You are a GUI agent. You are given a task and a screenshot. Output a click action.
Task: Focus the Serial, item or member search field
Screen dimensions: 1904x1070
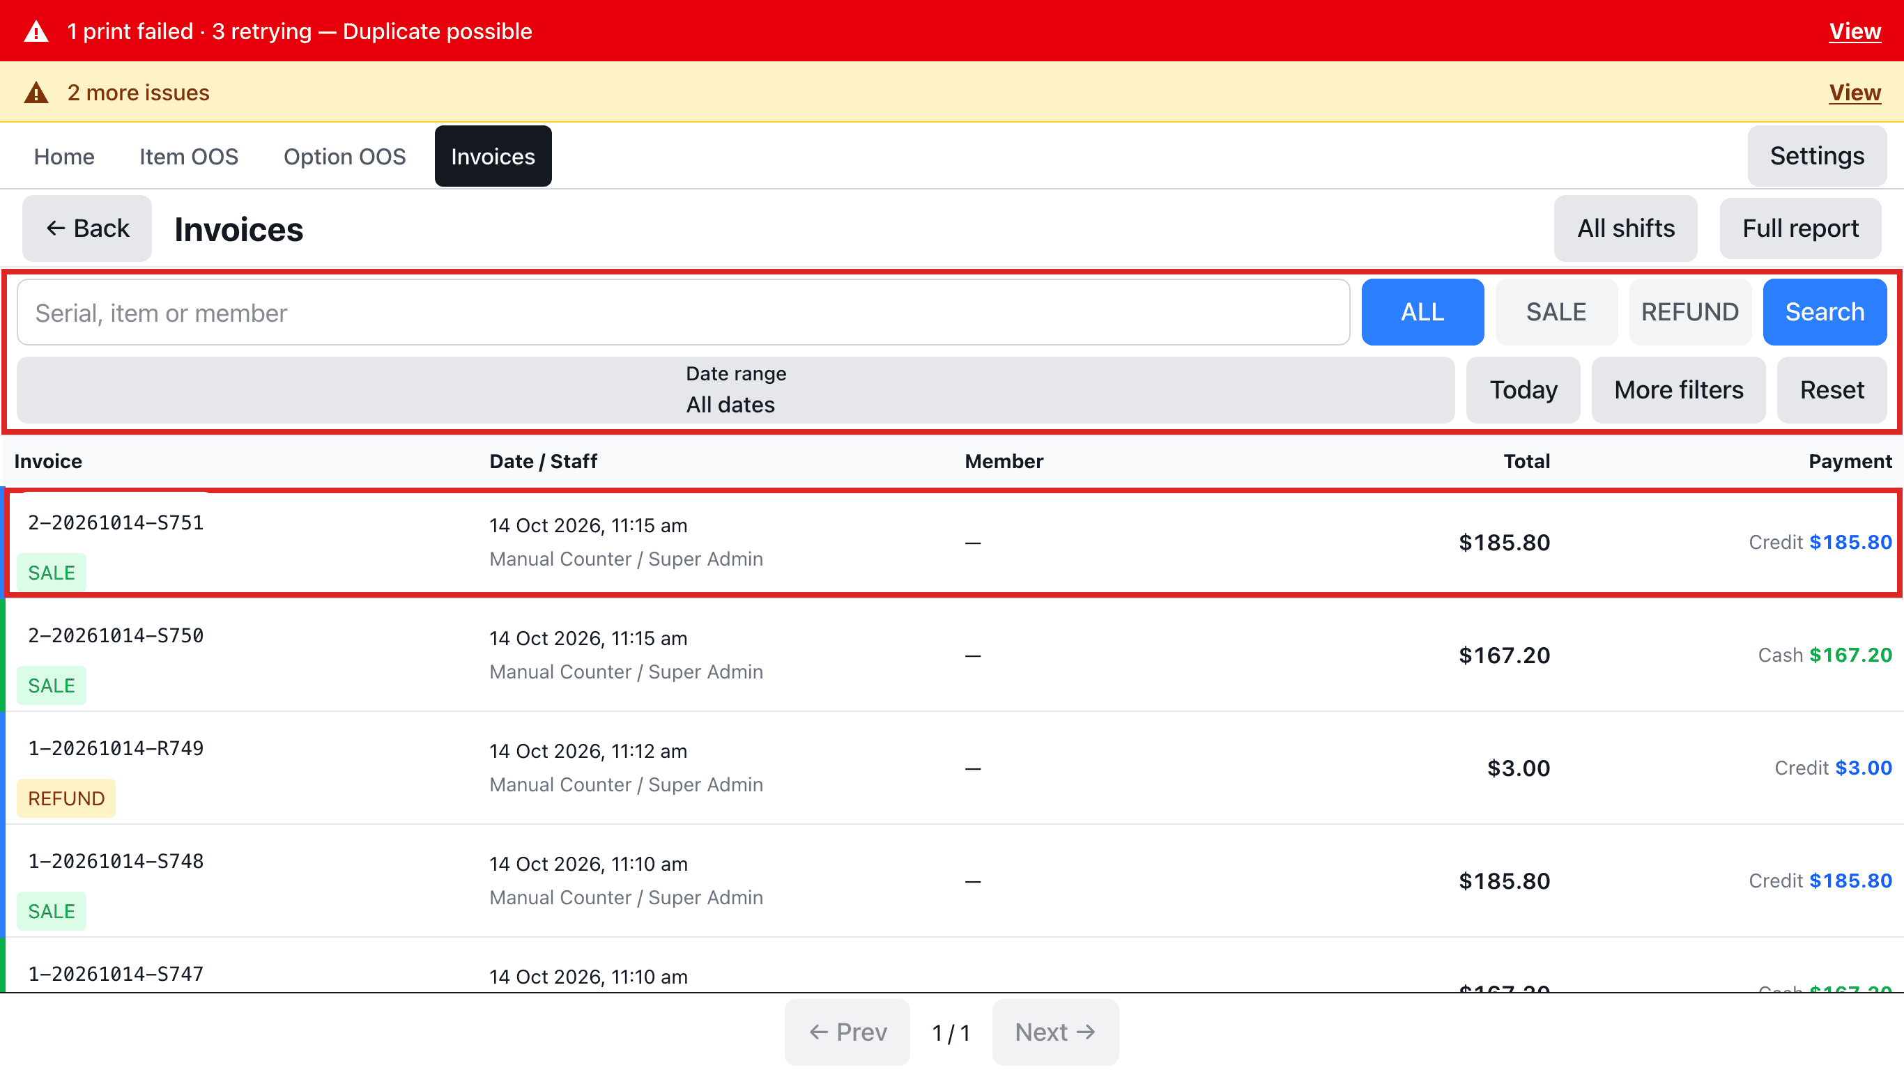click(x=683, y=313)
